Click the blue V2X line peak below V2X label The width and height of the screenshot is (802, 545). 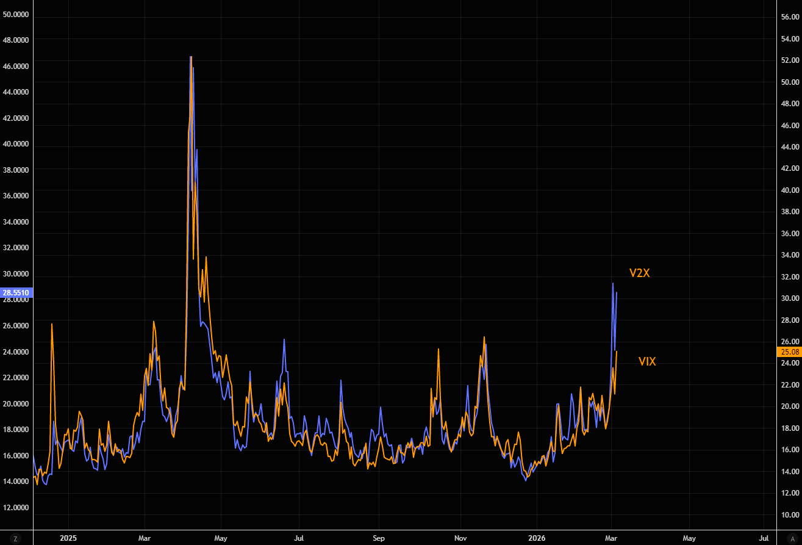(613, 283)
